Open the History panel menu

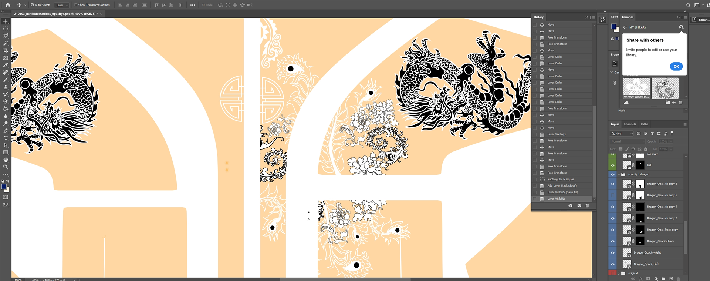(594, 17)
